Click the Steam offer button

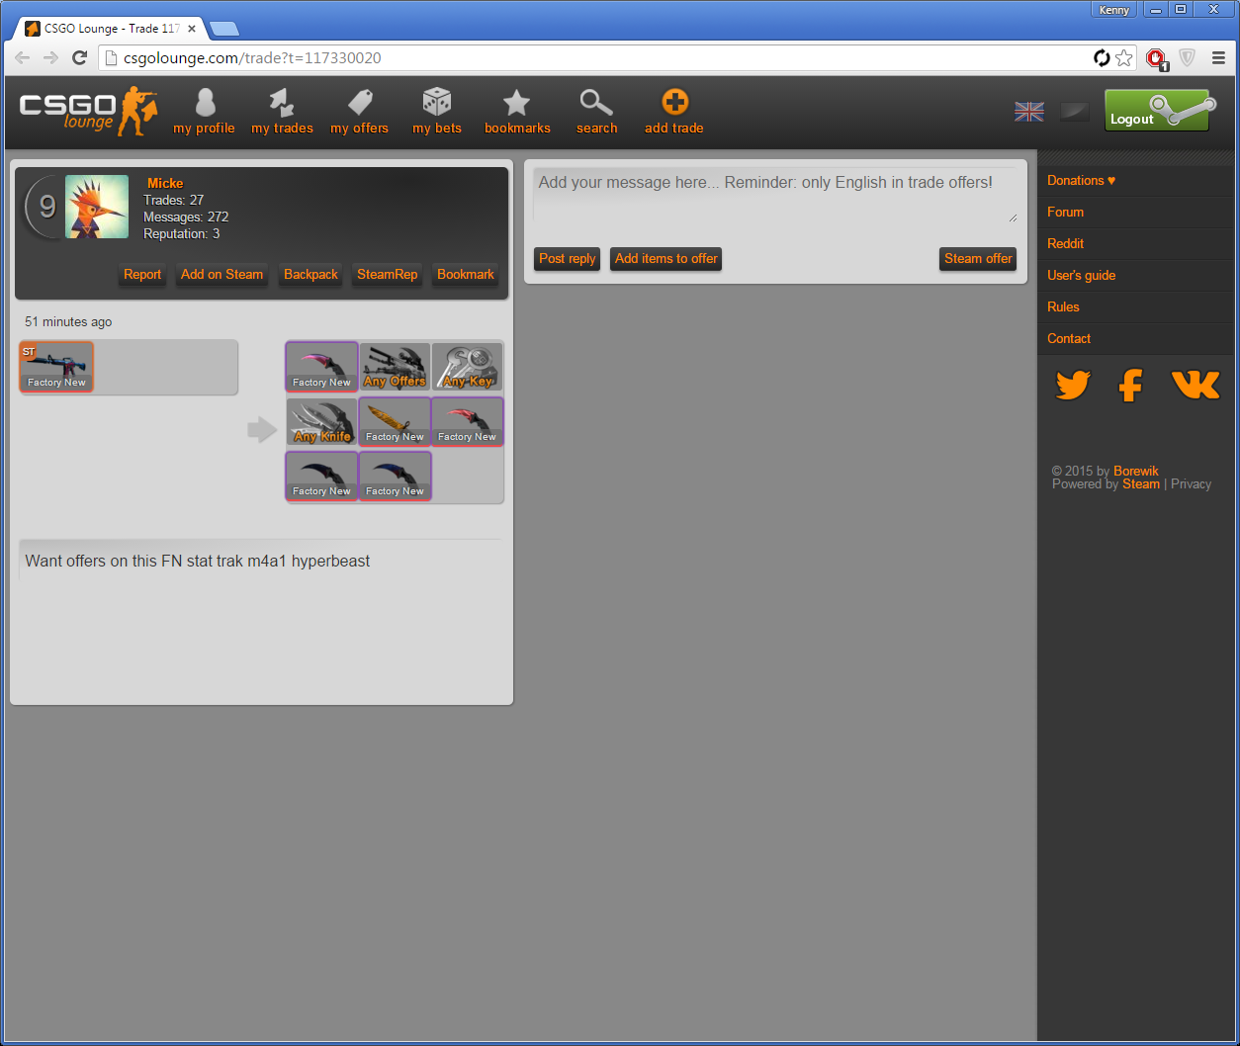pos(978,259)
